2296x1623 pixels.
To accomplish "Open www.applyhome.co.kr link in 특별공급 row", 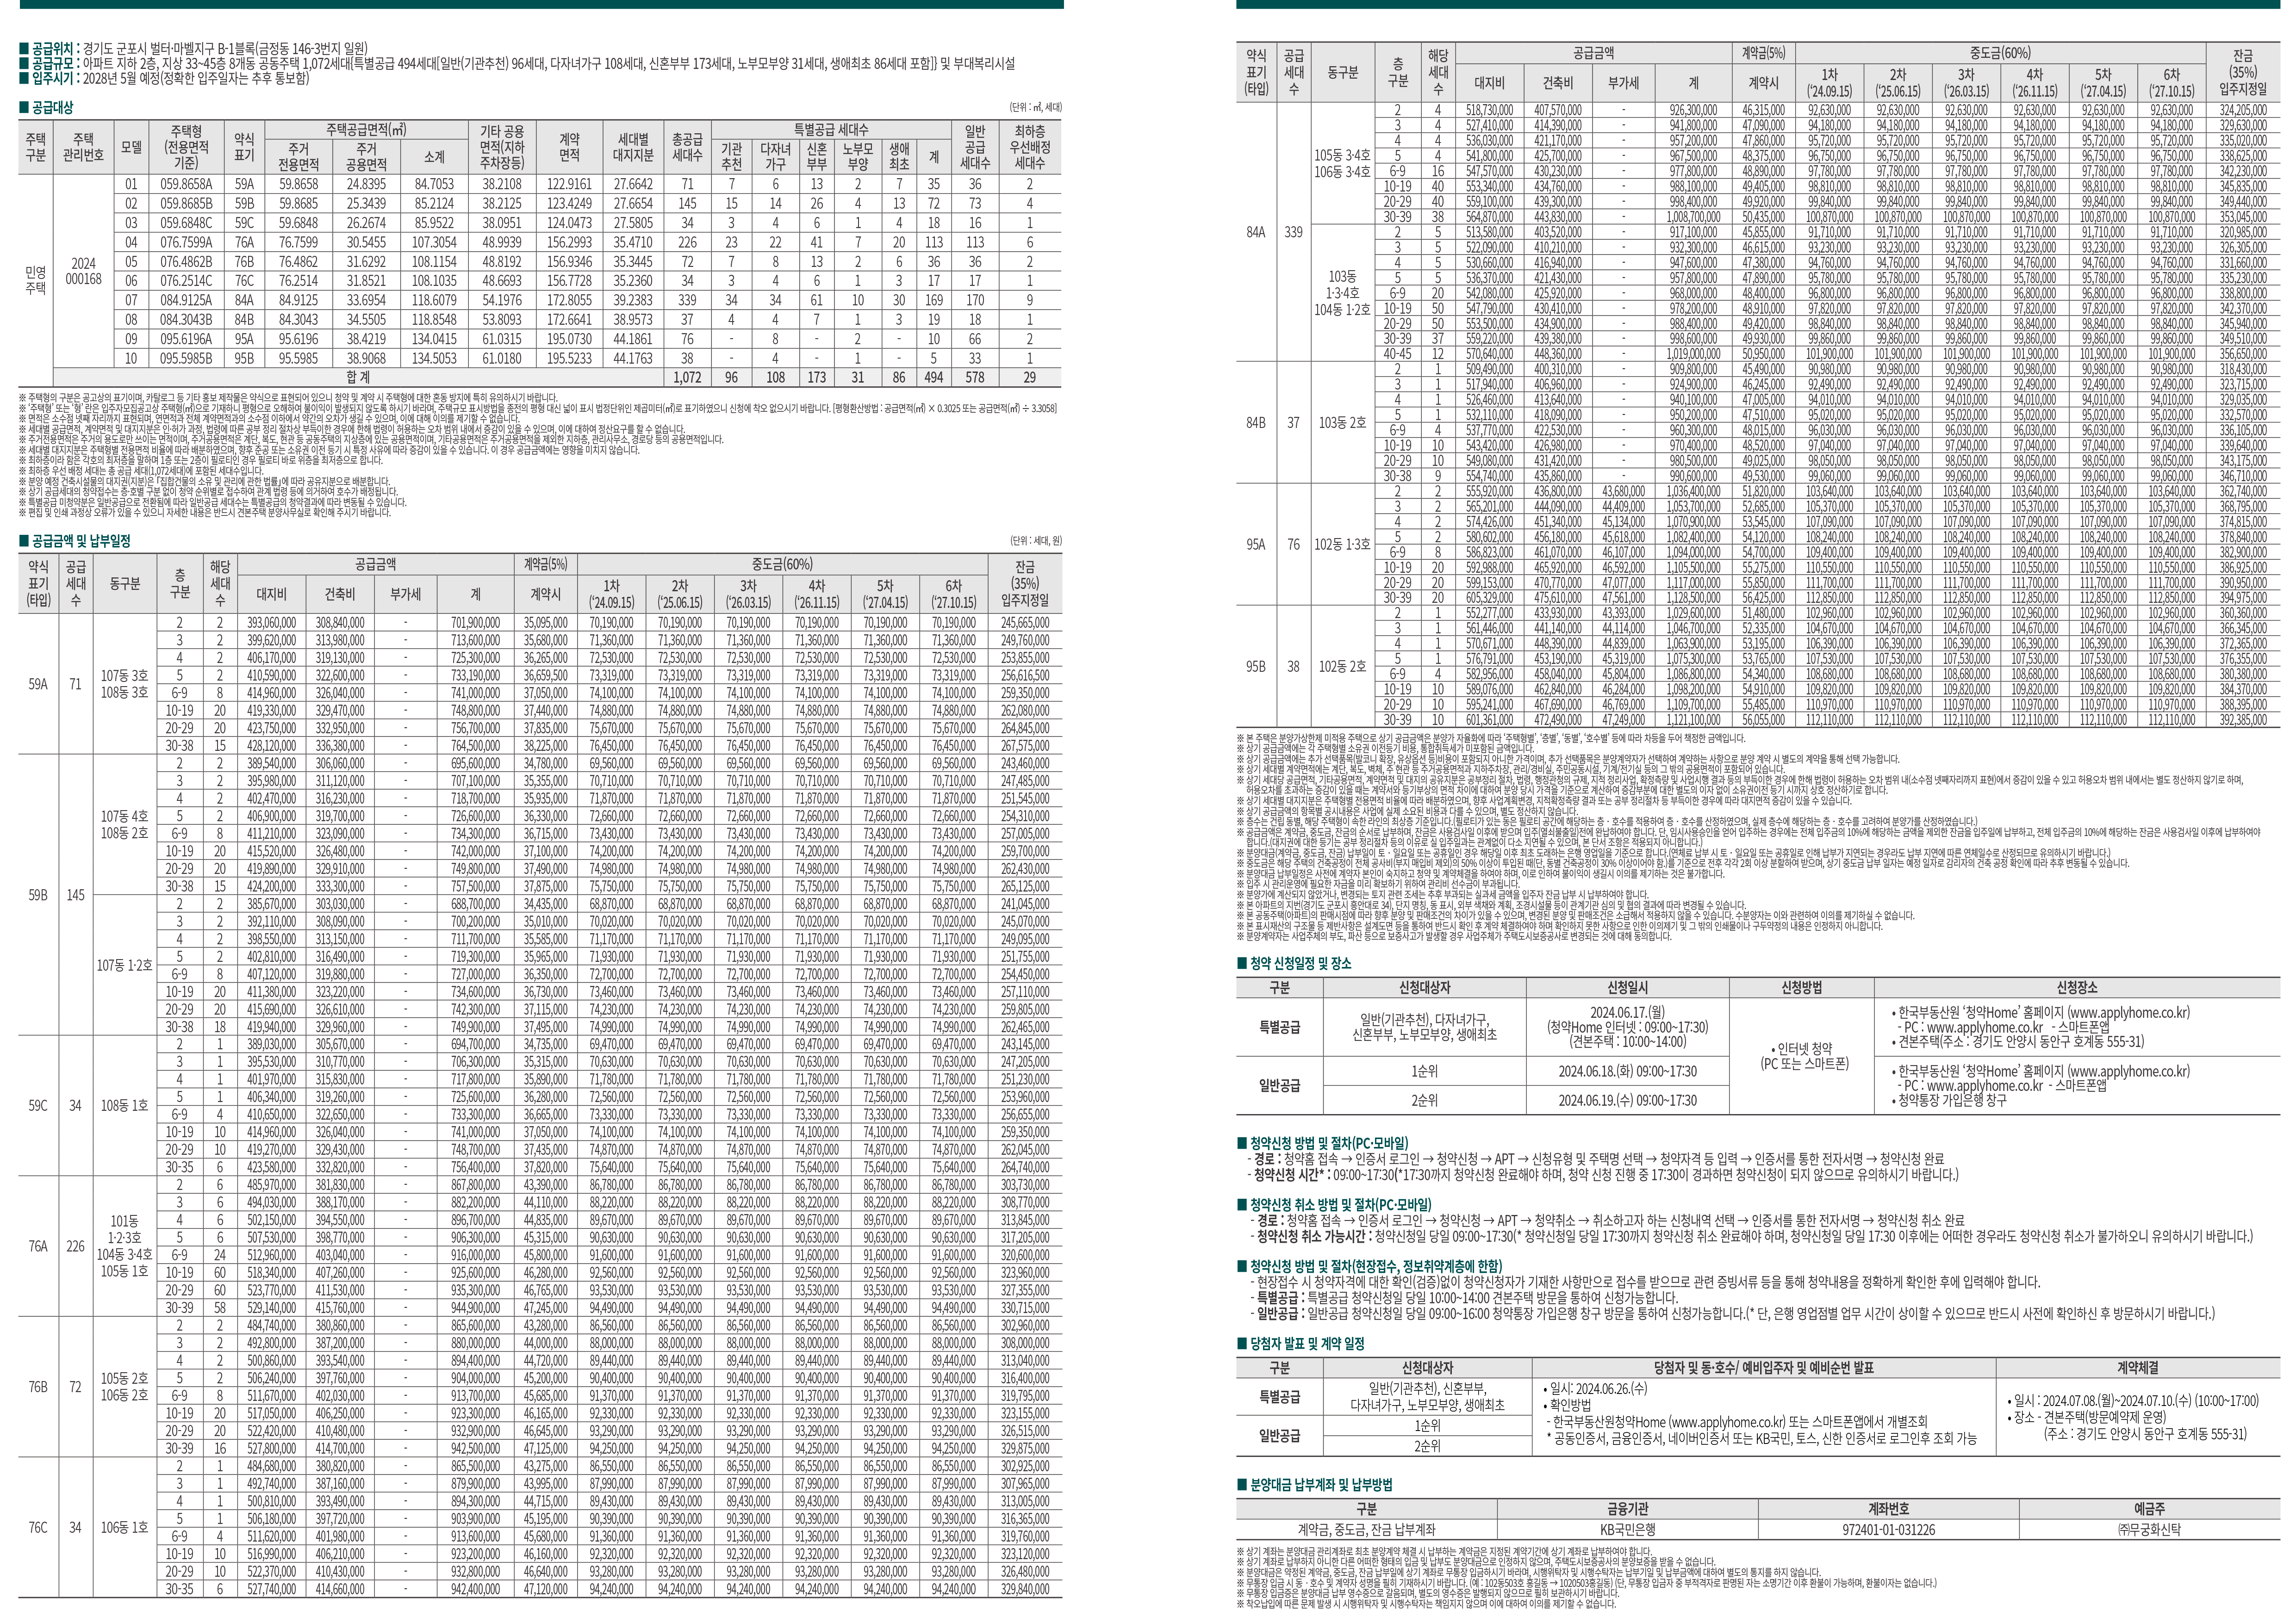I will point(2128,1012).
